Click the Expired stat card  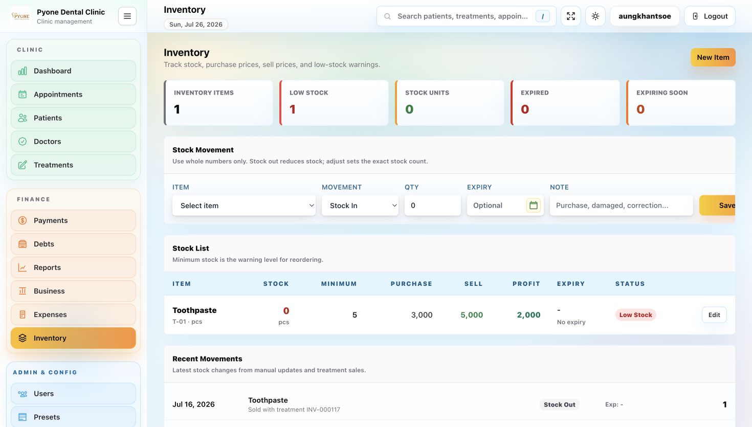point(565,103)
